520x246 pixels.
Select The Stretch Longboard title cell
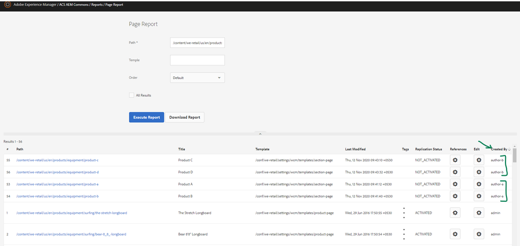pos(194,213)
